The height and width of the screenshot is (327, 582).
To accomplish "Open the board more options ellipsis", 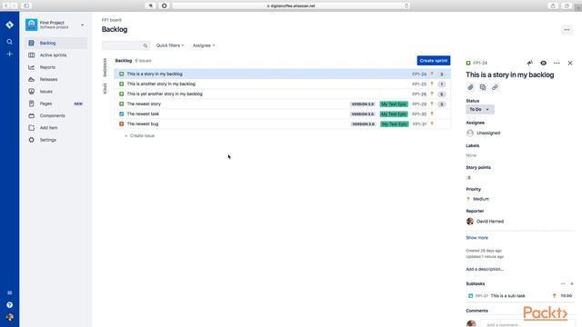I will (567, 30).
